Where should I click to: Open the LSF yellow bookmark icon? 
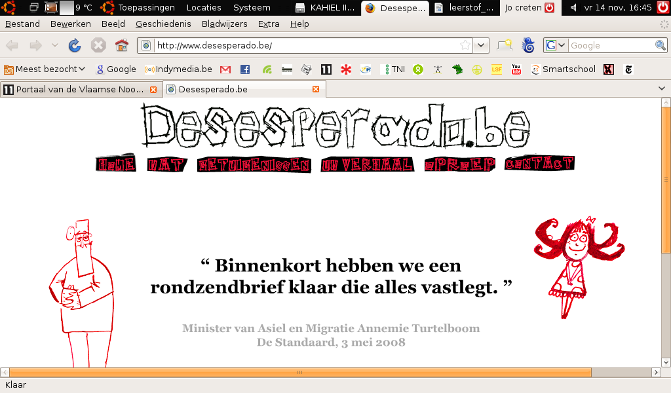pyautogui.click(x=497, y=69)
